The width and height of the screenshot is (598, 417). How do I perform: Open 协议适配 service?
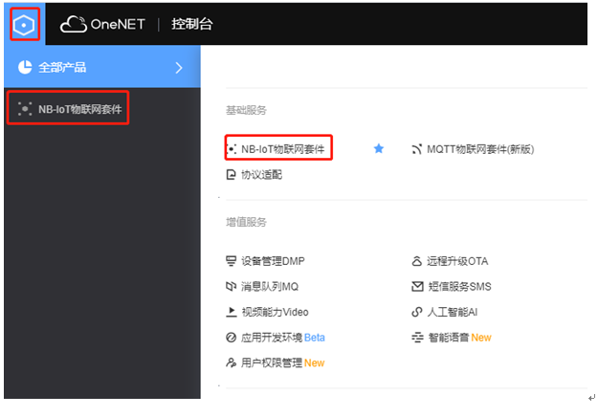click(261, 175)
